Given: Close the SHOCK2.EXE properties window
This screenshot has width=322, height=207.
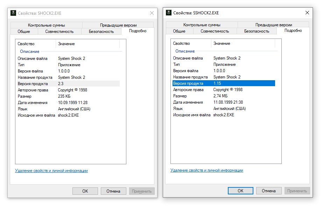Looking at the screenshot, I should pyautogui.click(x=152, y=13).
